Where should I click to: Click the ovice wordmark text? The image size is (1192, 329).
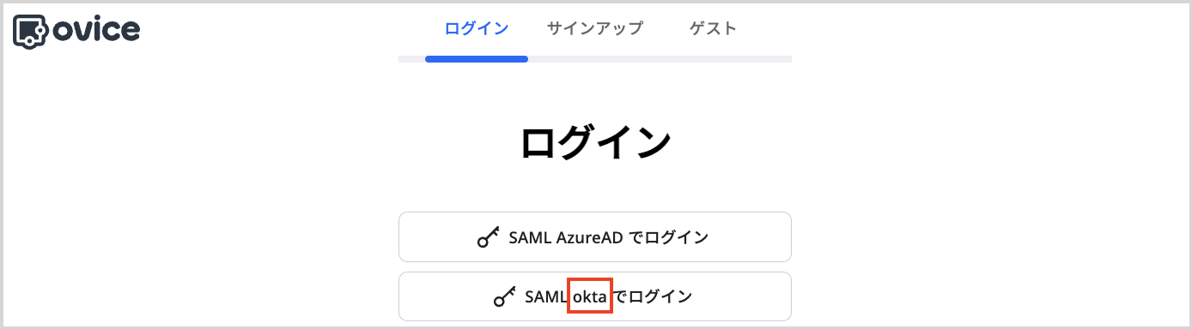(95, 30)
